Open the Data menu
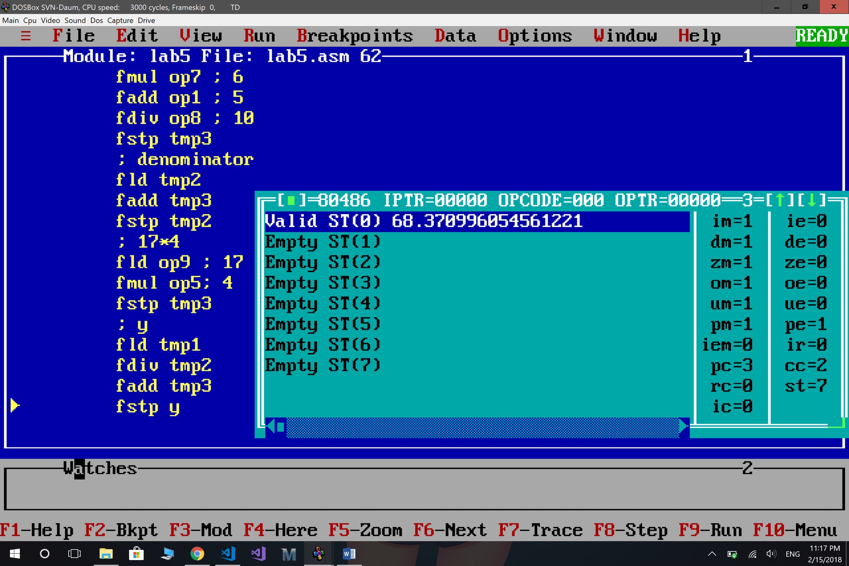 455,36
